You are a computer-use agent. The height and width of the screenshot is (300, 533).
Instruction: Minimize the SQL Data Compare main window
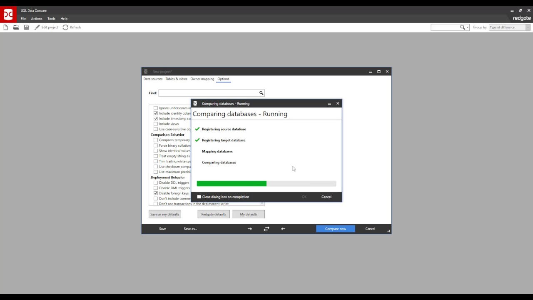[x=512, y=10]
